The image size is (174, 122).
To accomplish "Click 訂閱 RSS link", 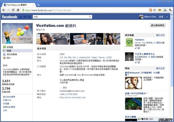I will [7, 100].
